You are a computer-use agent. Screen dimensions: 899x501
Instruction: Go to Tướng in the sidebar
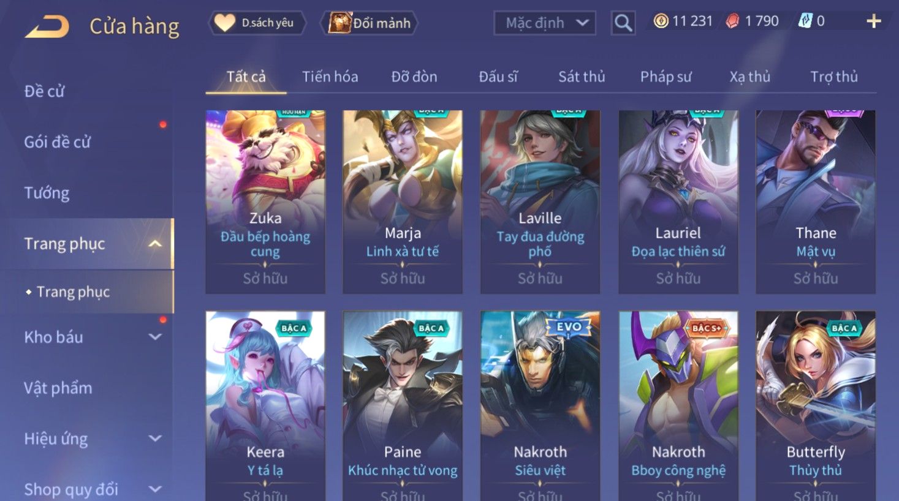[x=47, y=193]
